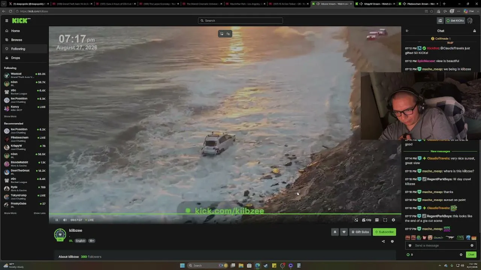Open chat settings gear
481x270 pixels.
coord(461,255)
